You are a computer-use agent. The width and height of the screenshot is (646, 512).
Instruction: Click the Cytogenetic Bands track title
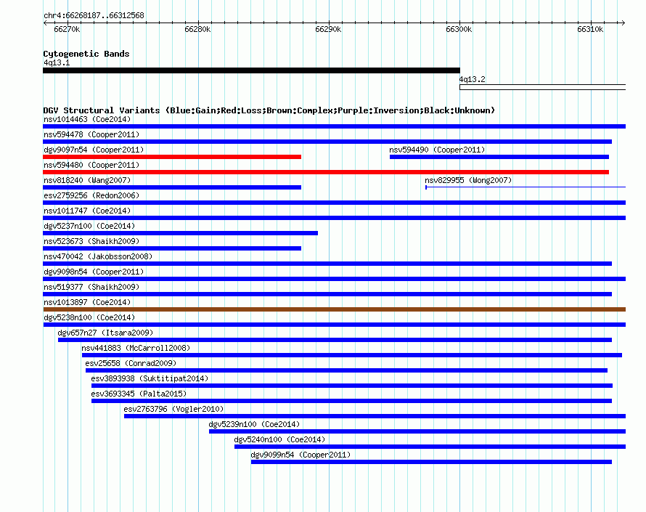pyautogui.click(x=86, y=54)
